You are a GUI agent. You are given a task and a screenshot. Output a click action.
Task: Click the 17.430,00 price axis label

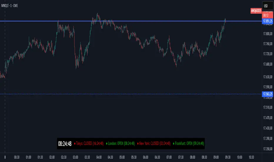click(268, 128)
